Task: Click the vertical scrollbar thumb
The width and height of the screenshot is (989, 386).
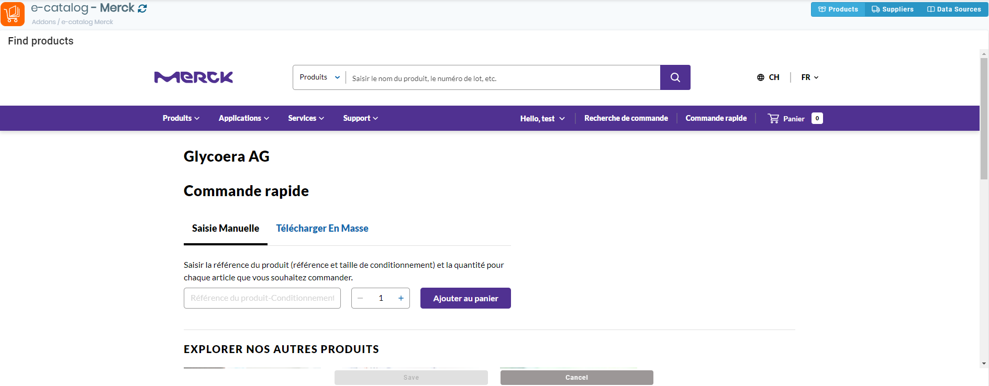Action: [x=984, y=119]
